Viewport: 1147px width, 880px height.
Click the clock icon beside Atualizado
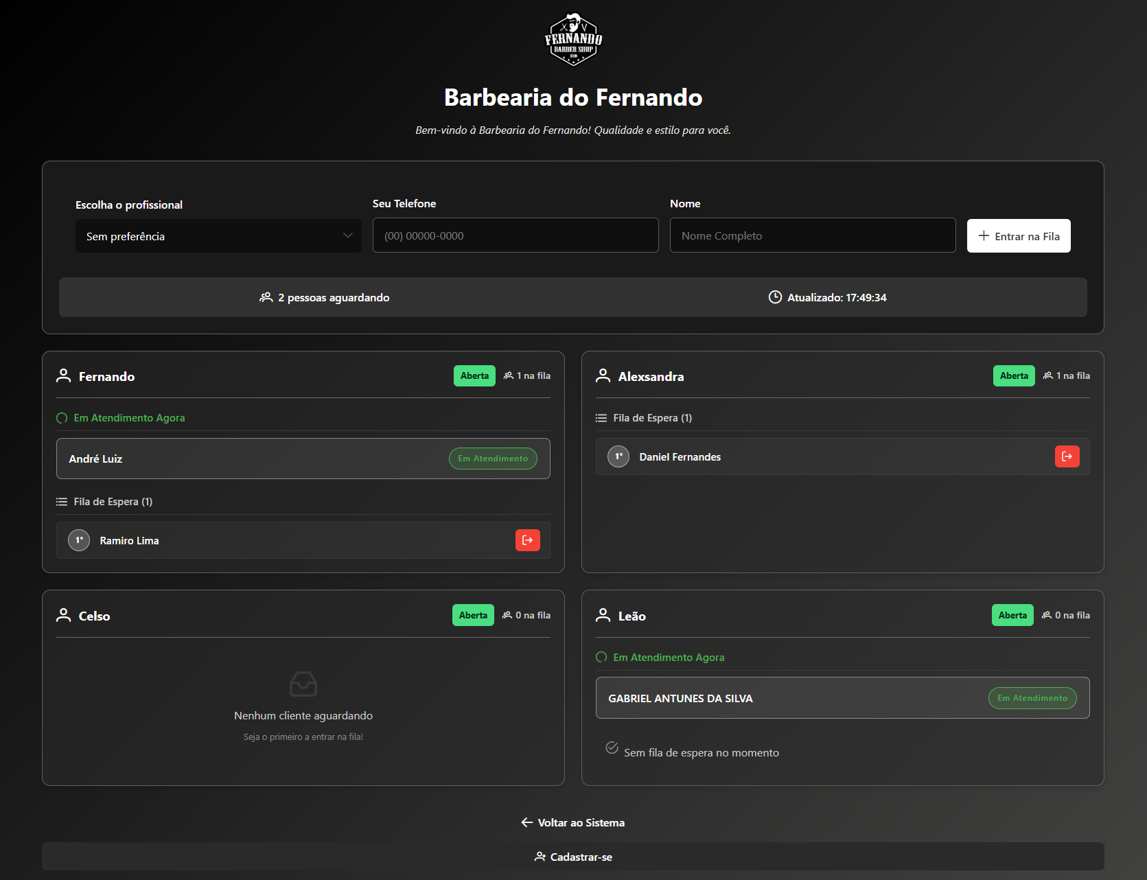pyautogui.click(x=775, y=297)
